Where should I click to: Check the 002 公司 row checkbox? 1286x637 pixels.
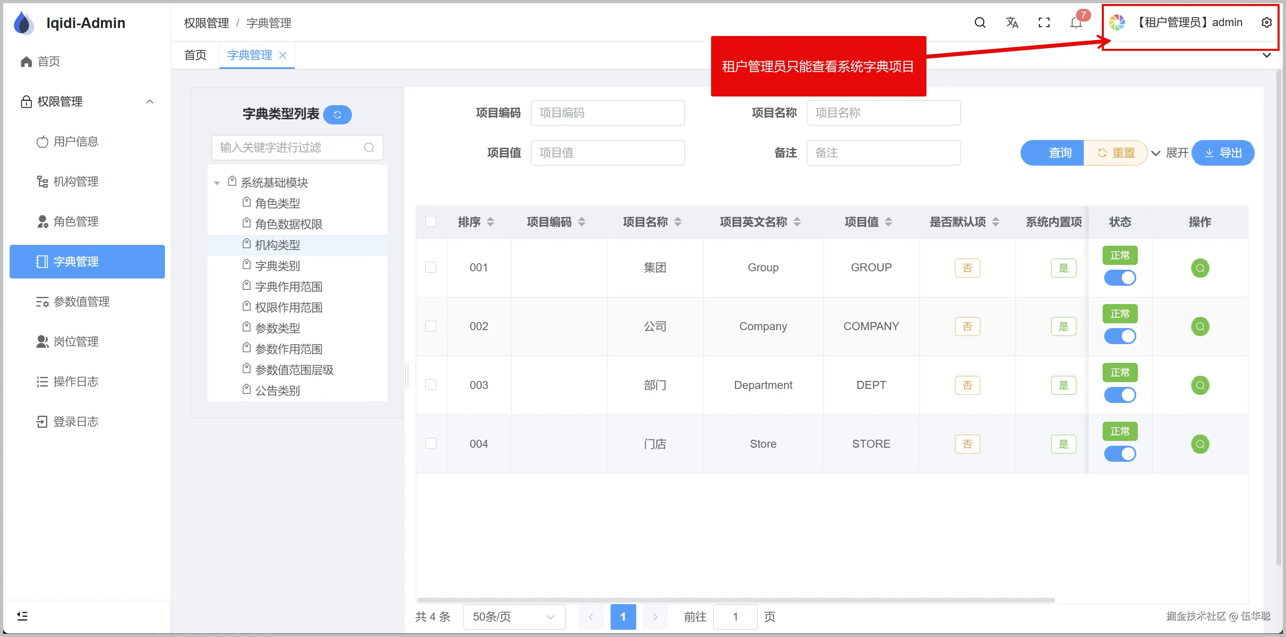[431, 326]
